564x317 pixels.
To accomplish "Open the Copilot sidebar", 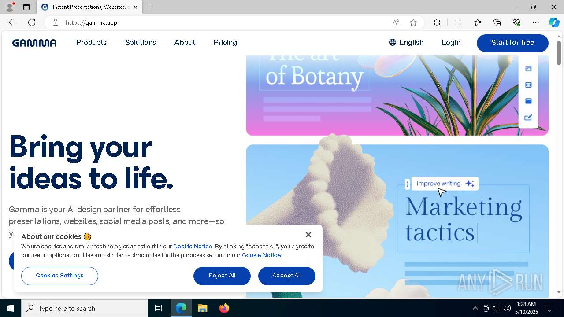I will tap(554, 22).
